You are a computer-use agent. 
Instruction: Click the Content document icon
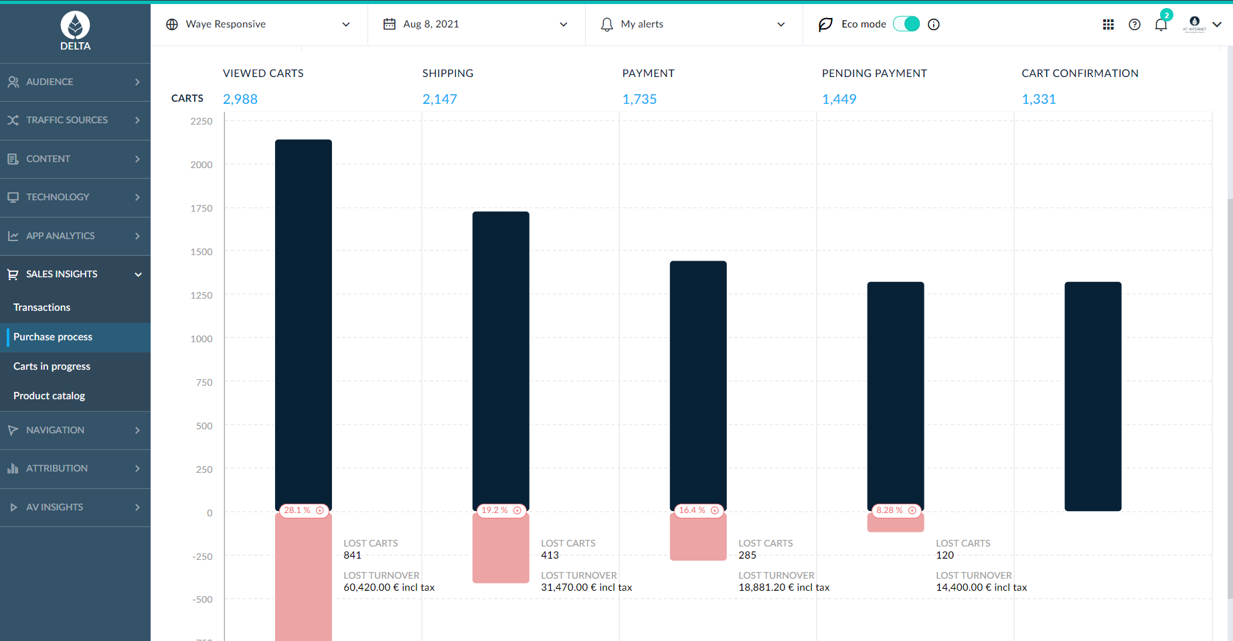pos(13,159)
